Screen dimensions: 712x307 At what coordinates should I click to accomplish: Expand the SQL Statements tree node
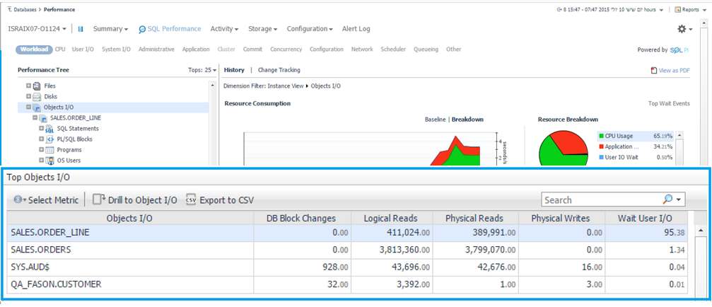point(42,129)
